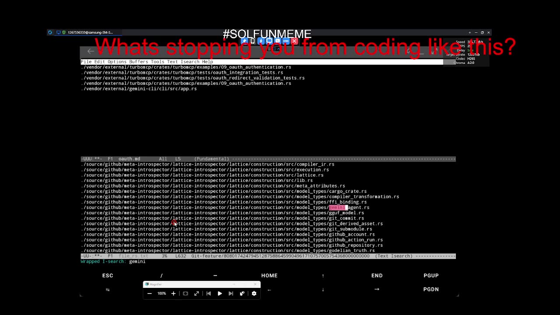Click the red X disconnect icon in session toolbar

click(x=294, y=41)
